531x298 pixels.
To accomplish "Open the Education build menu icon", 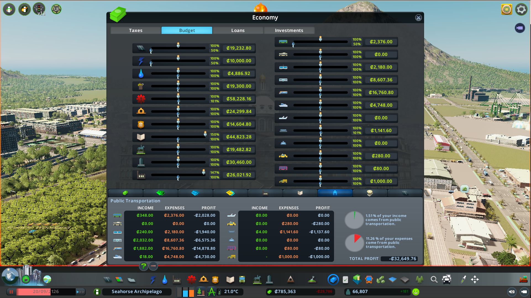I will pos(230,280).
